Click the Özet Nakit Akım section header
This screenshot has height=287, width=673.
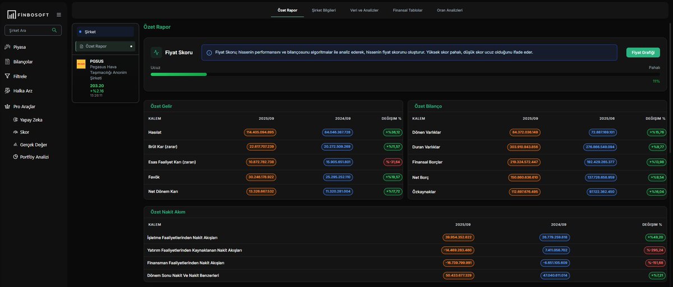(168, 212)
